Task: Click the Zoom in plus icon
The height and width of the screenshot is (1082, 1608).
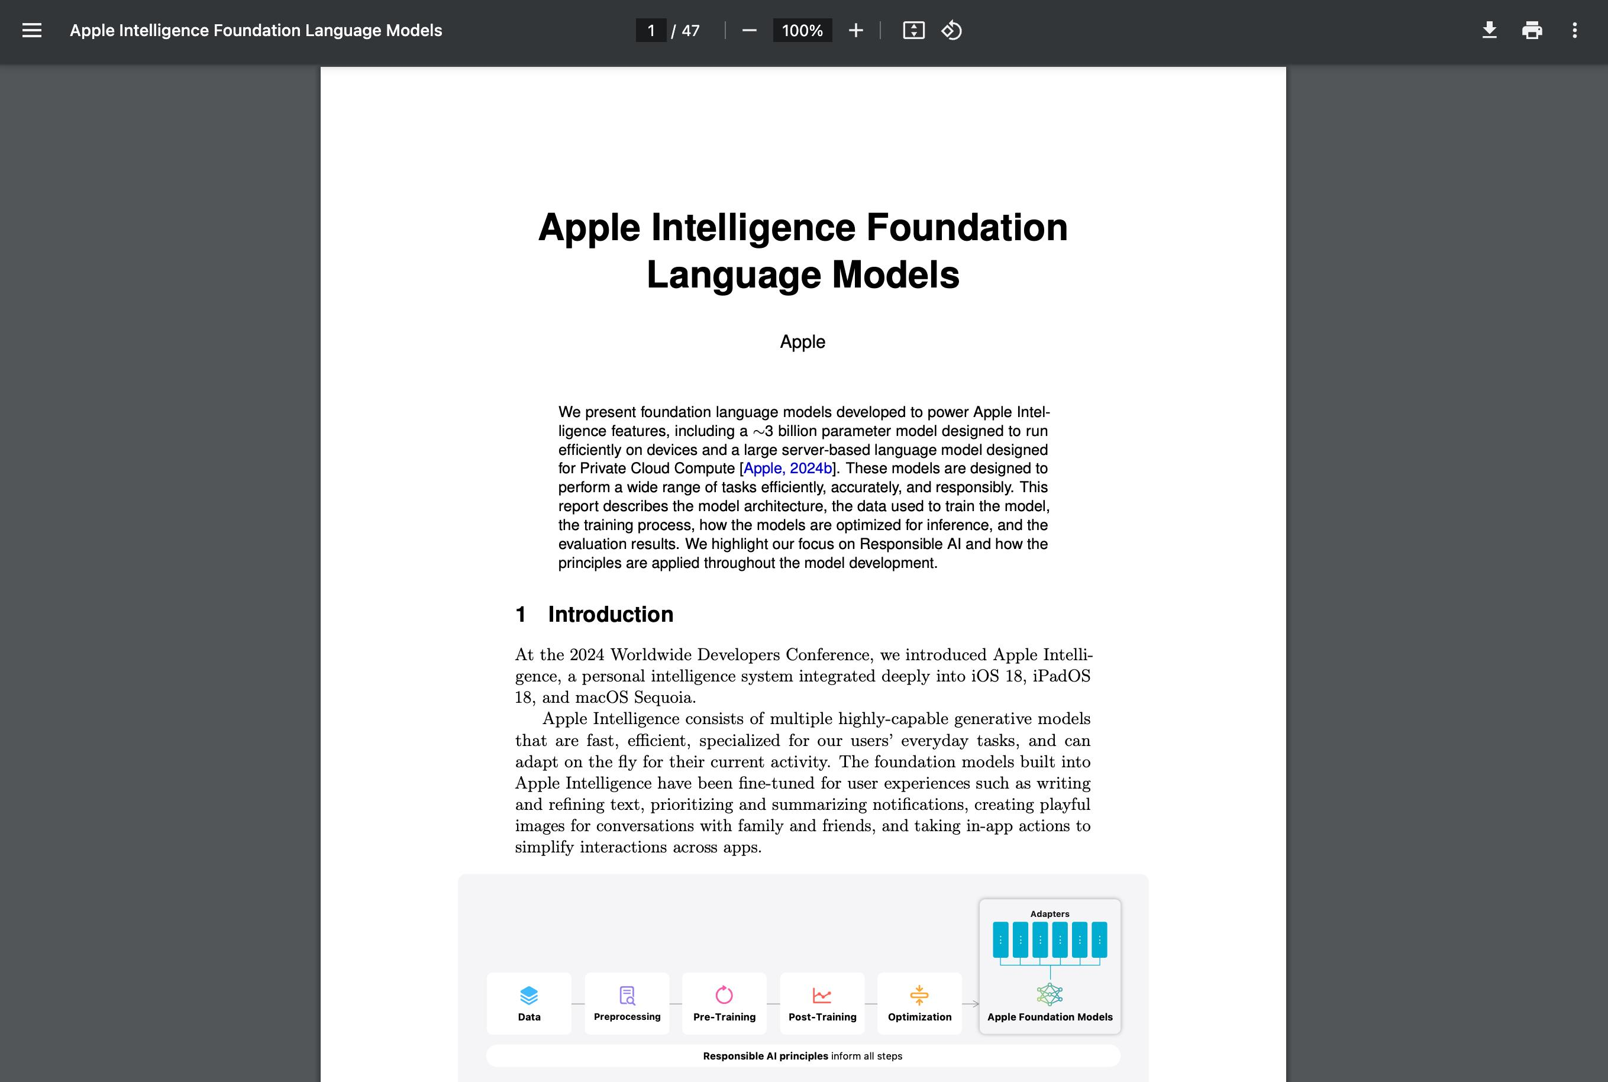Action: pos(856,30)
